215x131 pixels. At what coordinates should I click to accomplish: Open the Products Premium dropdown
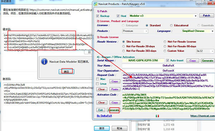point(135,31)
